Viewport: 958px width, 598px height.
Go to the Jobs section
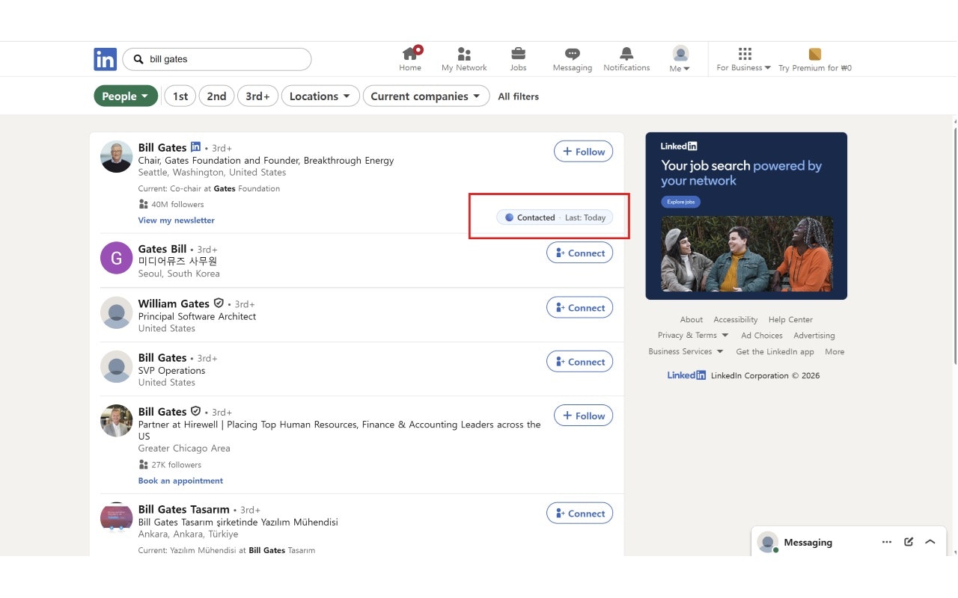(518, 56)
